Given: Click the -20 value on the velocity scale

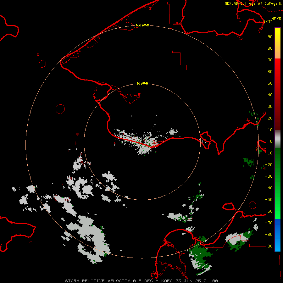Looking at the screenshot, I should (x=269, y=165).
